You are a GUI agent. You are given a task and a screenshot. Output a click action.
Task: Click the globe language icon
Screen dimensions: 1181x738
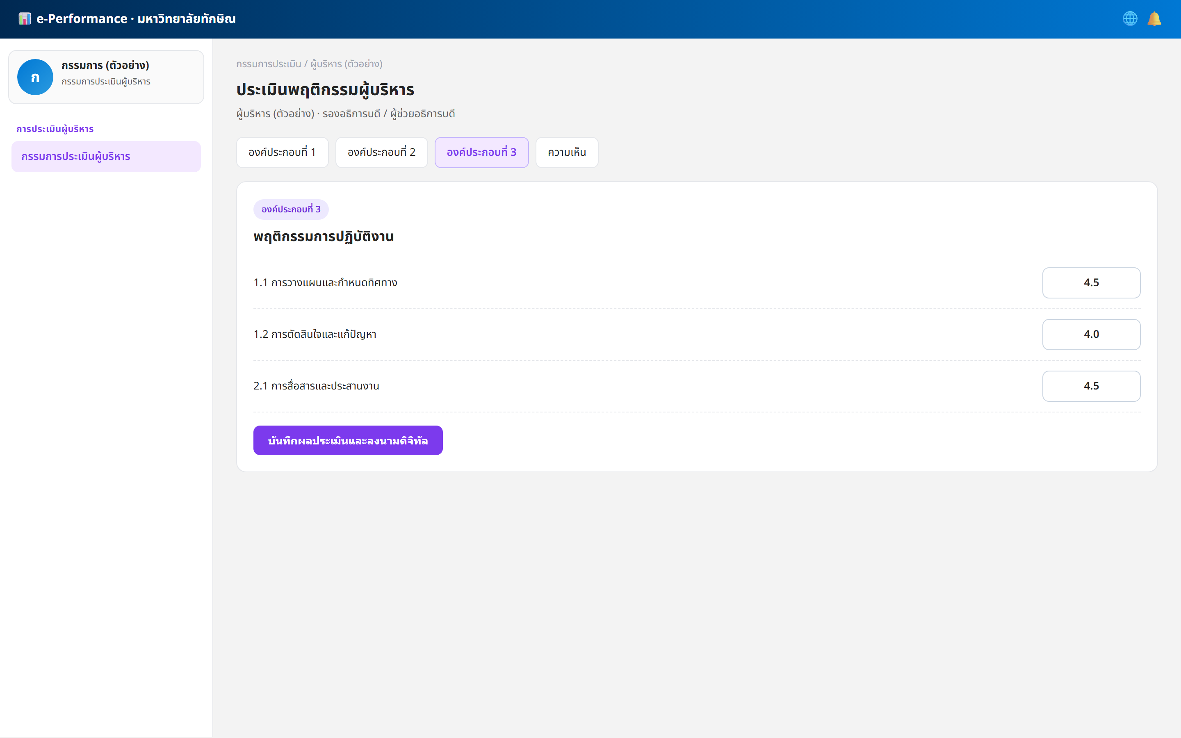point(1130,18)
